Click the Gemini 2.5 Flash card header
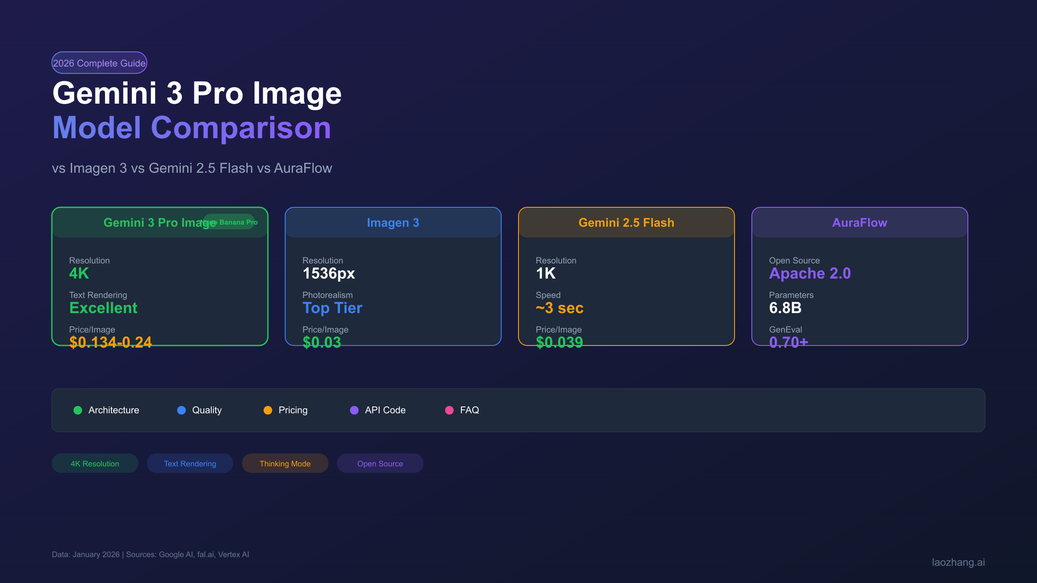 coord(626,223)
